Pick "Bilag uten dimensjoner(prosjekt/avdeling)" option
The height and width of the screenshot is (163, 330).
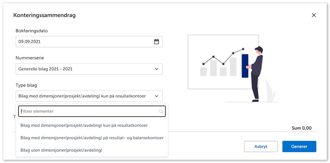pos(61,150)
